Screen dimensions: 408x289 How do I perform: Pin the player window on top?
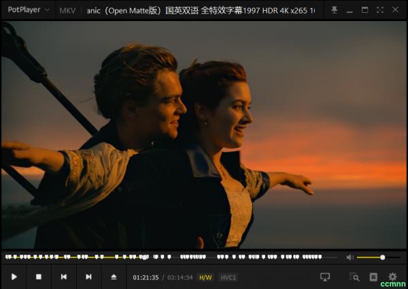334,10
